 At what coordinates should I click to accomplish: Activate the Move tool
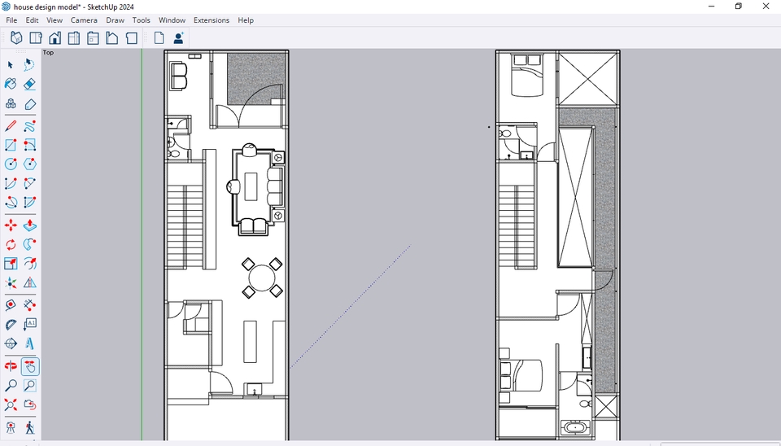11,225
